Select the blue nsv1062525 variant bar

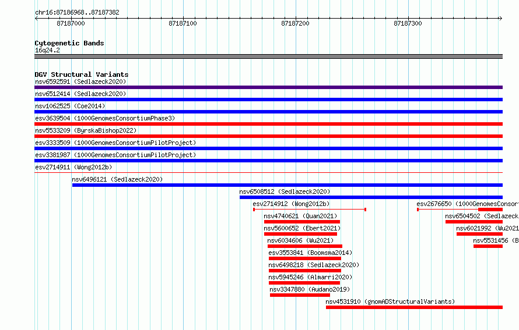[x=268, y=112]
